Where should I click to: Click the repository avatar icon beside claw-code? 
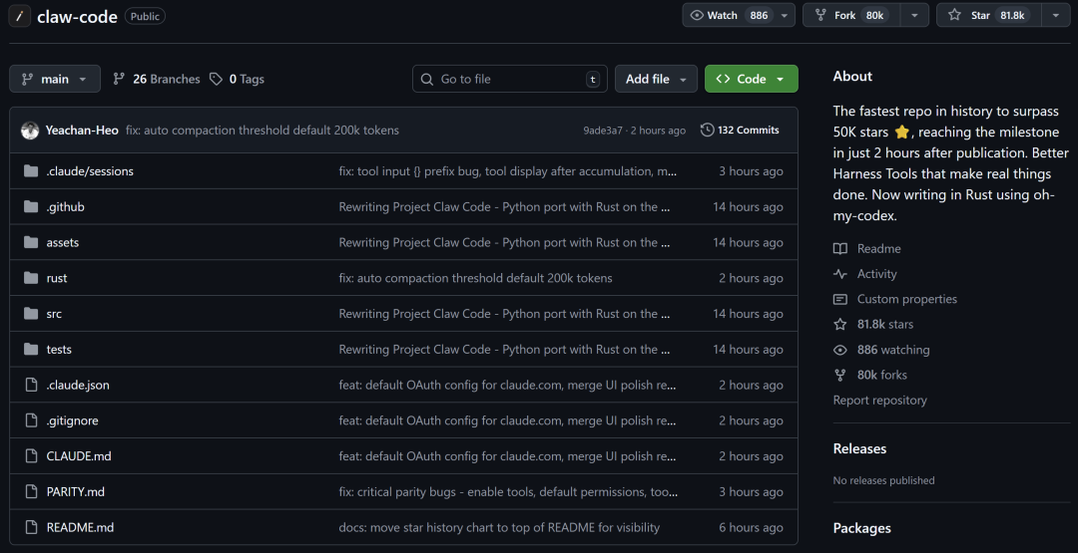click(20, 16)
